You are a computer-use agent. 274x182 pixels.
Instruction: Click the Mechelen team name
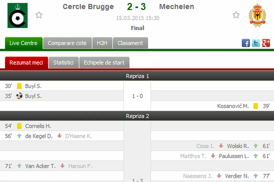point(177,7)
